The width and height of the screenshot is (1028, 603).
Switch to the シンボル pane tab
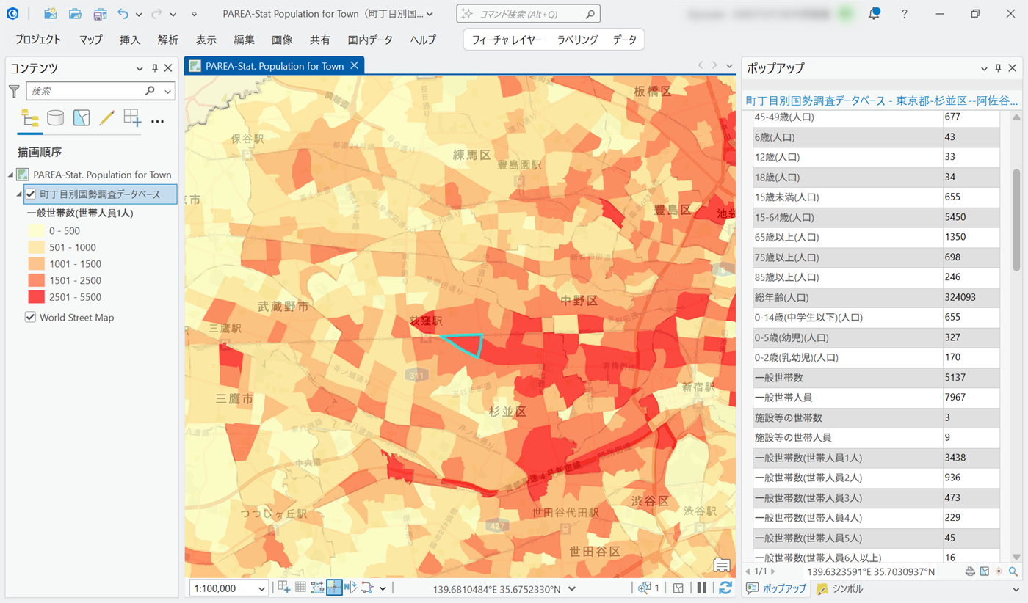click(840, 588)
